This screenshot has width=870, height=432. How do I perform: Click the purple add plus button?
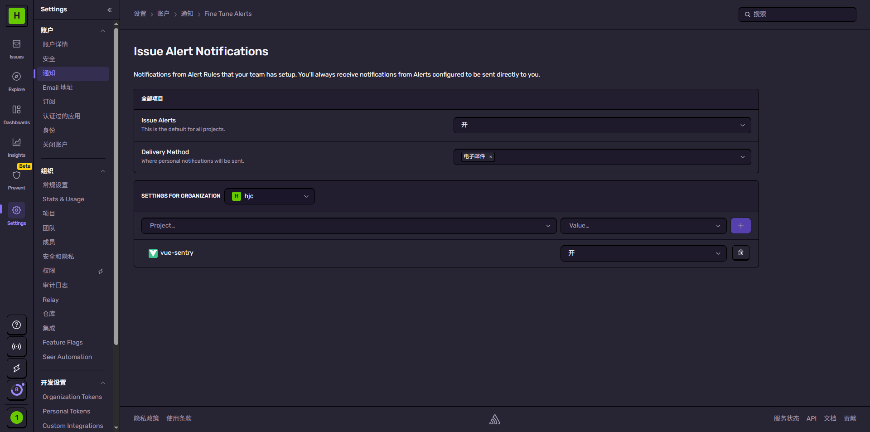740,226
